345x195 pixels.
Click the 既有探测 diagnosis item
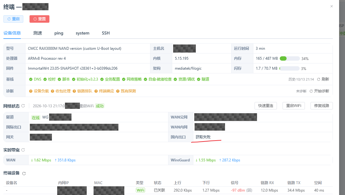[x=126, y=91]
